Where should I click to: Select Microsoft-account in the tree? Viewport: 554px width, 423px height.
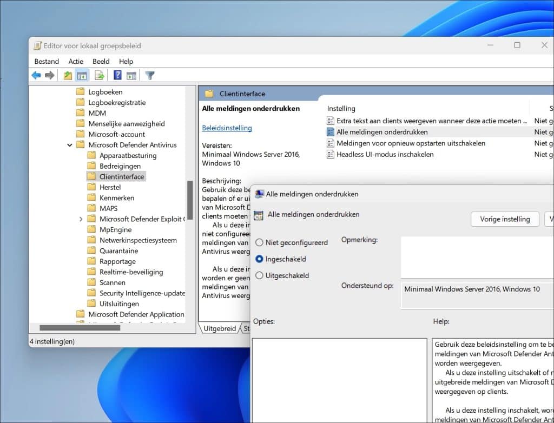coord(117,134)
